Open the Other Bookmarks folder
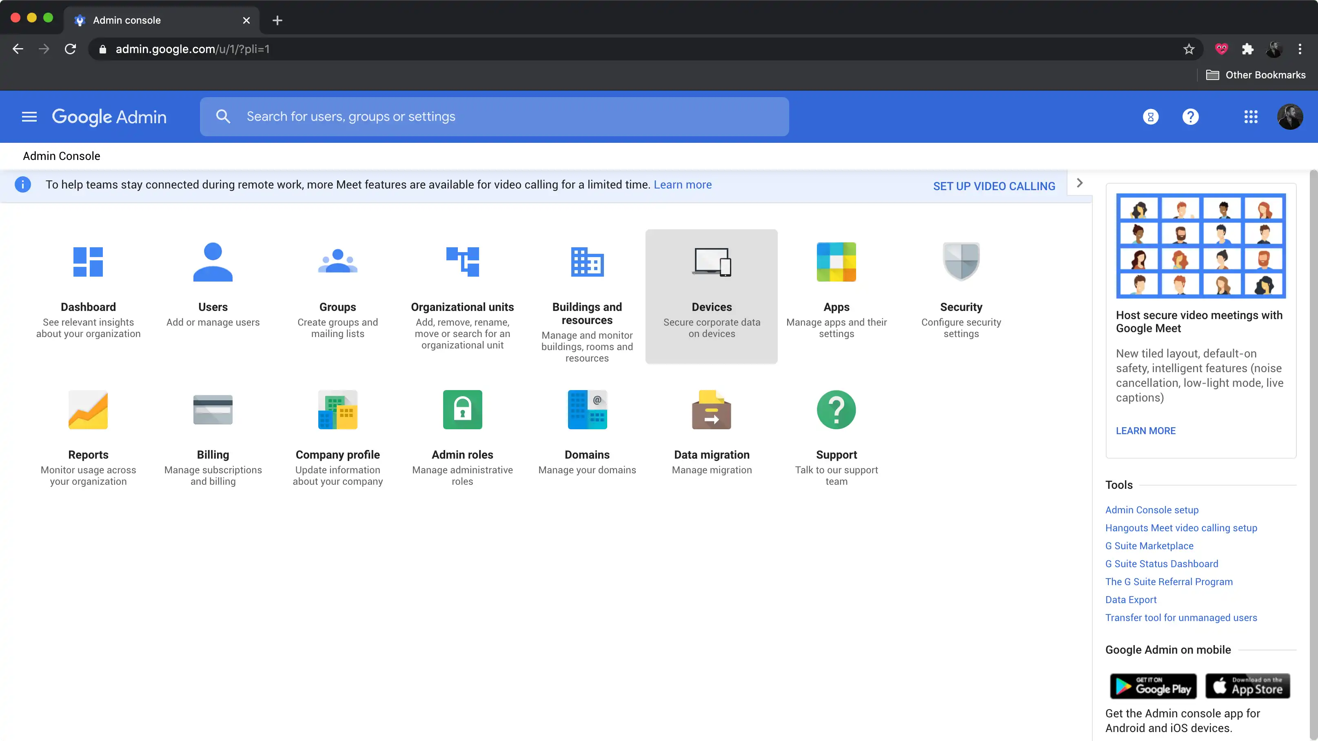 pos(1256,75)
